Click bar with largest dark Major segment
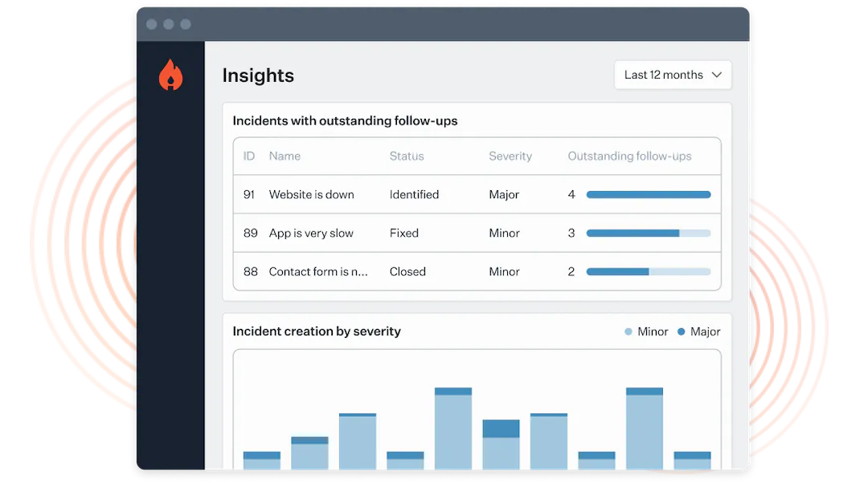Viewport: 868px width, 483px height. pos(501,444)
